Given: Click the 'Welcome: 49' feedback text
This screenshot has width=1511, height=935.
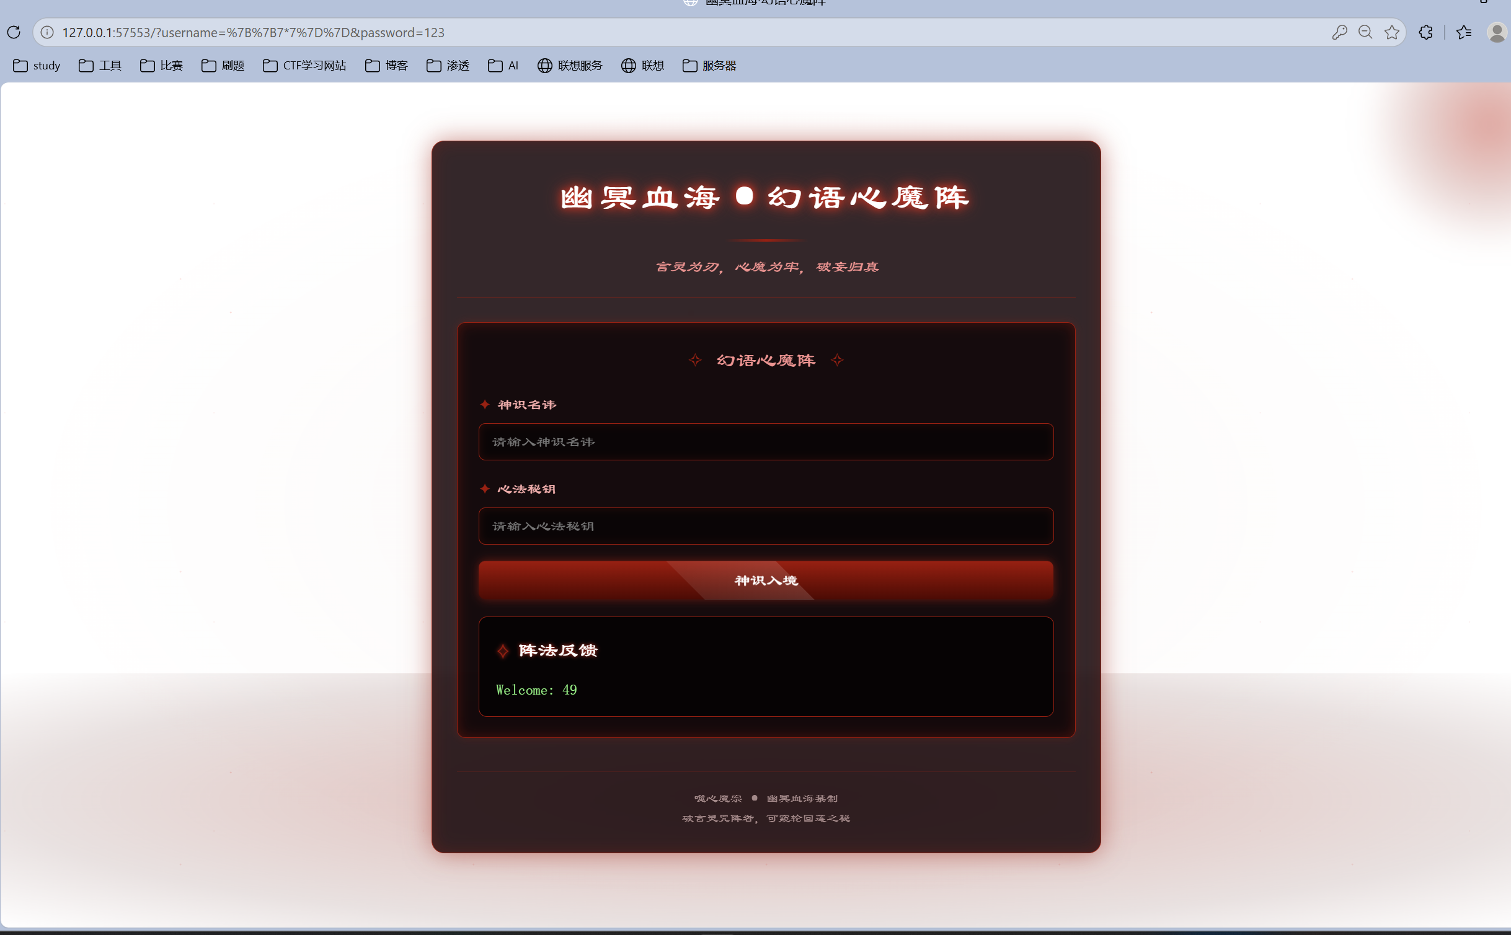Looking at the screenshot, I should 536,690.
